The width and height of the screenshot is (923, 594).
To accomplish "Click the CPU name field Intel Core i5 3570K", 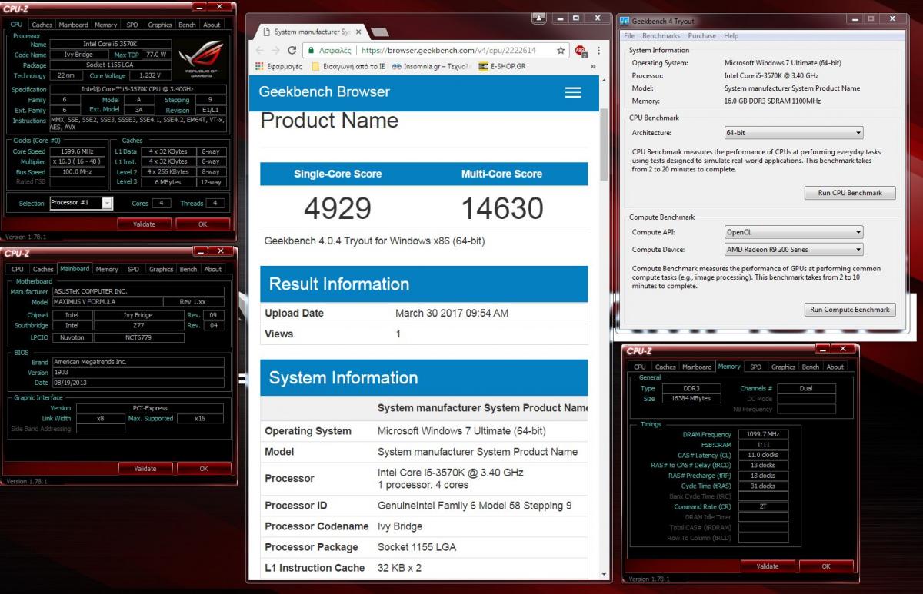I will pyautogui.click(x=112, y=45).
